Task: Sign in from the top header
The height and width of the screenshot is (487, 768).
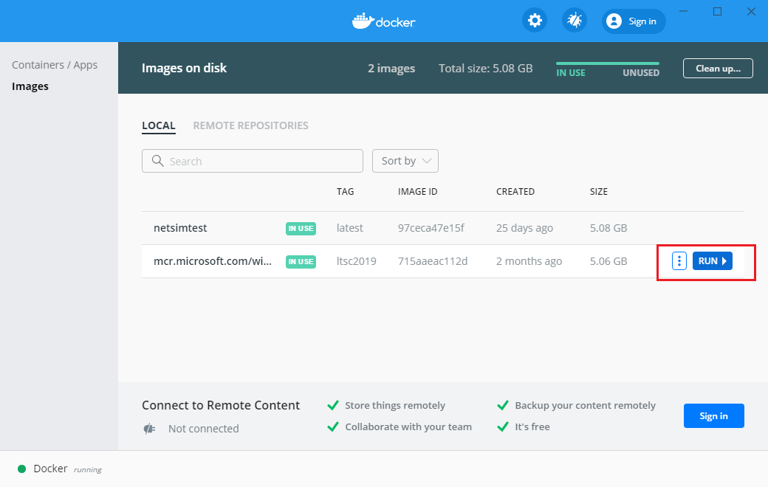Action: pyautogui.click(x=634, y=21)
